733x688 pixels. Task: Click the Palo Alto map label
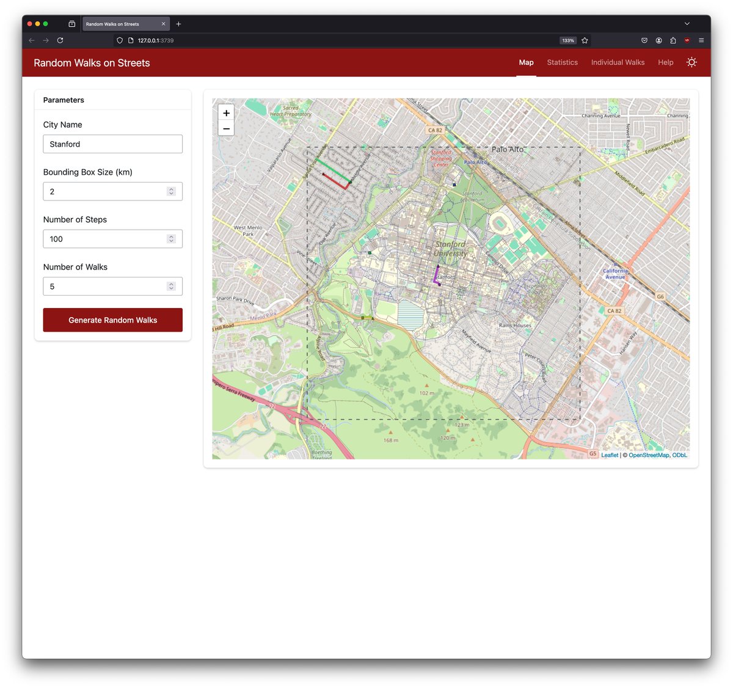click(508, 149)
